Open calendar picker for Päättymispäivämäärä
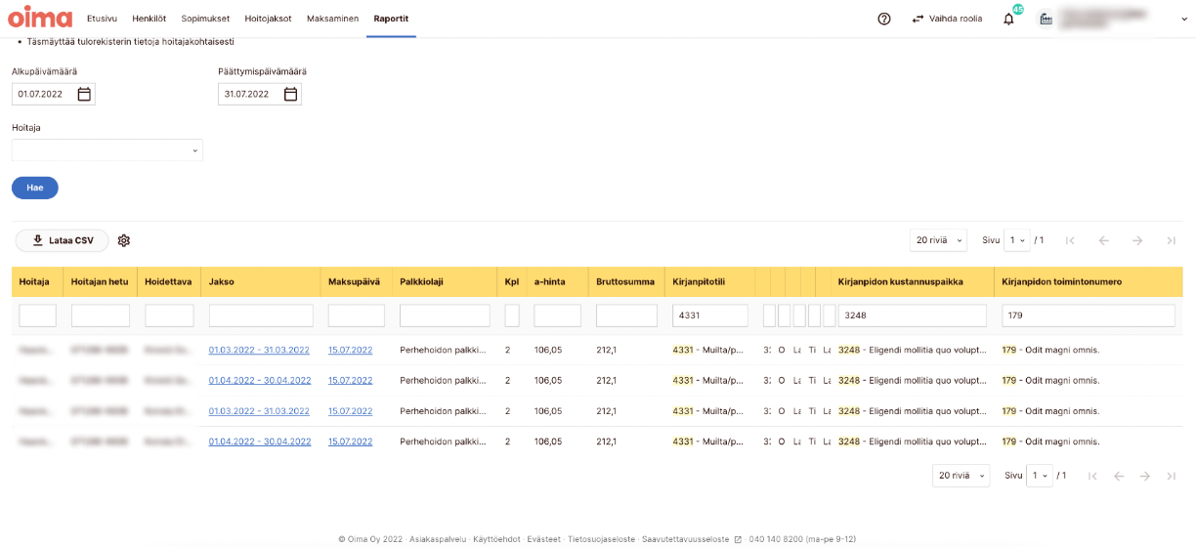Image resolution: width=1196 pixels, height=547 pixels. 290,94
